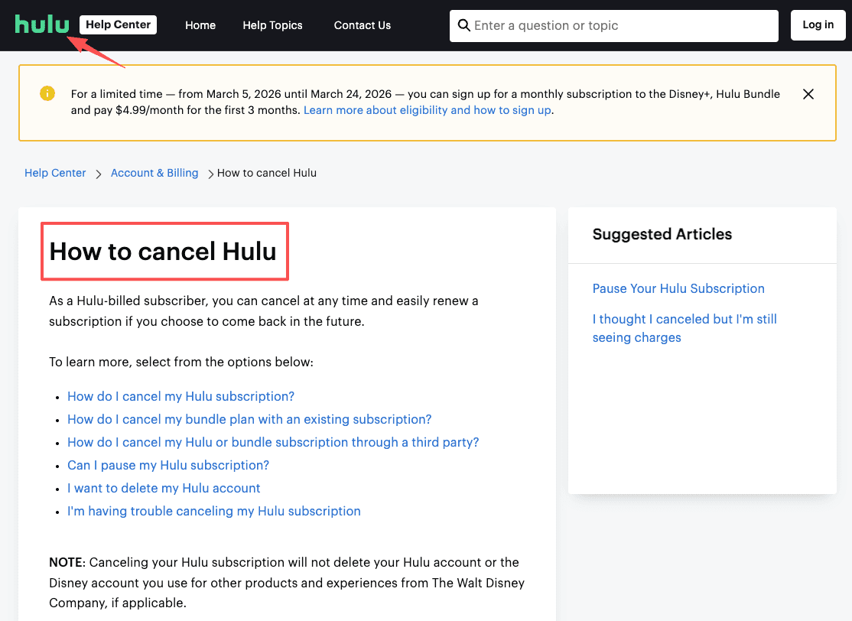This screenshot has height=621, width=852.
Task: Open 'How do I cancel my Hulu subscription?'
Action: [x=180, y=396]
